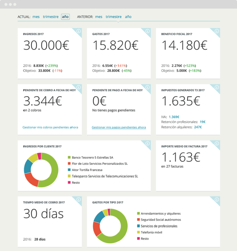
Task: Open info icon on Gastos por Tipo card
Action: (217, 200)
